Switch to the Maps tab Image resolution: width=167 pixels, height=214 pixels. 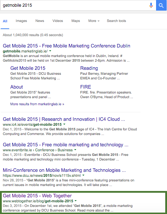pyautogui.click(x=76, y=21)
